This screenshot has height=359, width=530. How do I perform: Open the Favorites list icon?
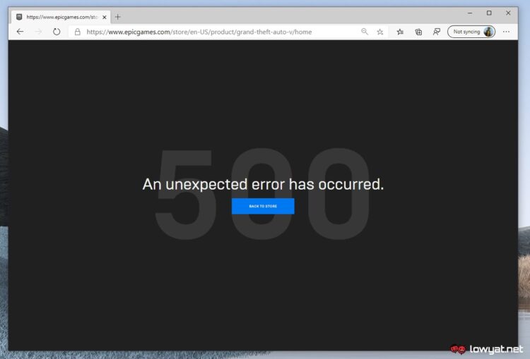pyautogui.click(x=400, y=32)
